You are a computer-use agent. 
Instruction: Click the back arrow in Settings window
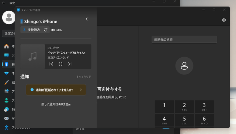(4, 3)
